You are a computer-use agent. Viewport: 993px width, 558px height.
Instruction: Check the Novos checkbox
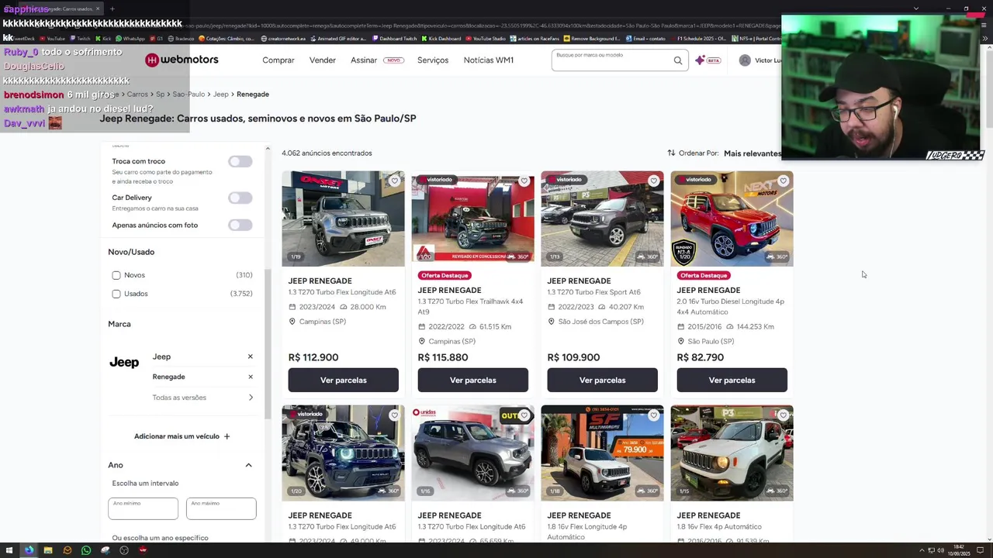point(116,275)
